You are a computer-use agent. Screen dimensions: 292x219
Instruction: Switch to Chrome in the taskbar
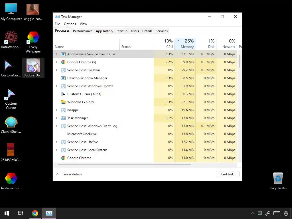(x=35, y=213)
